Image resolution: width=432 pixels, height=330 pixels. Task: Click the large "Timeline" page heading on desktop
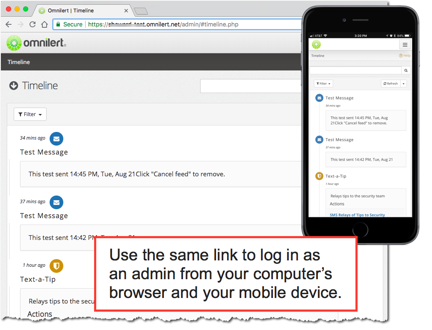40,86
